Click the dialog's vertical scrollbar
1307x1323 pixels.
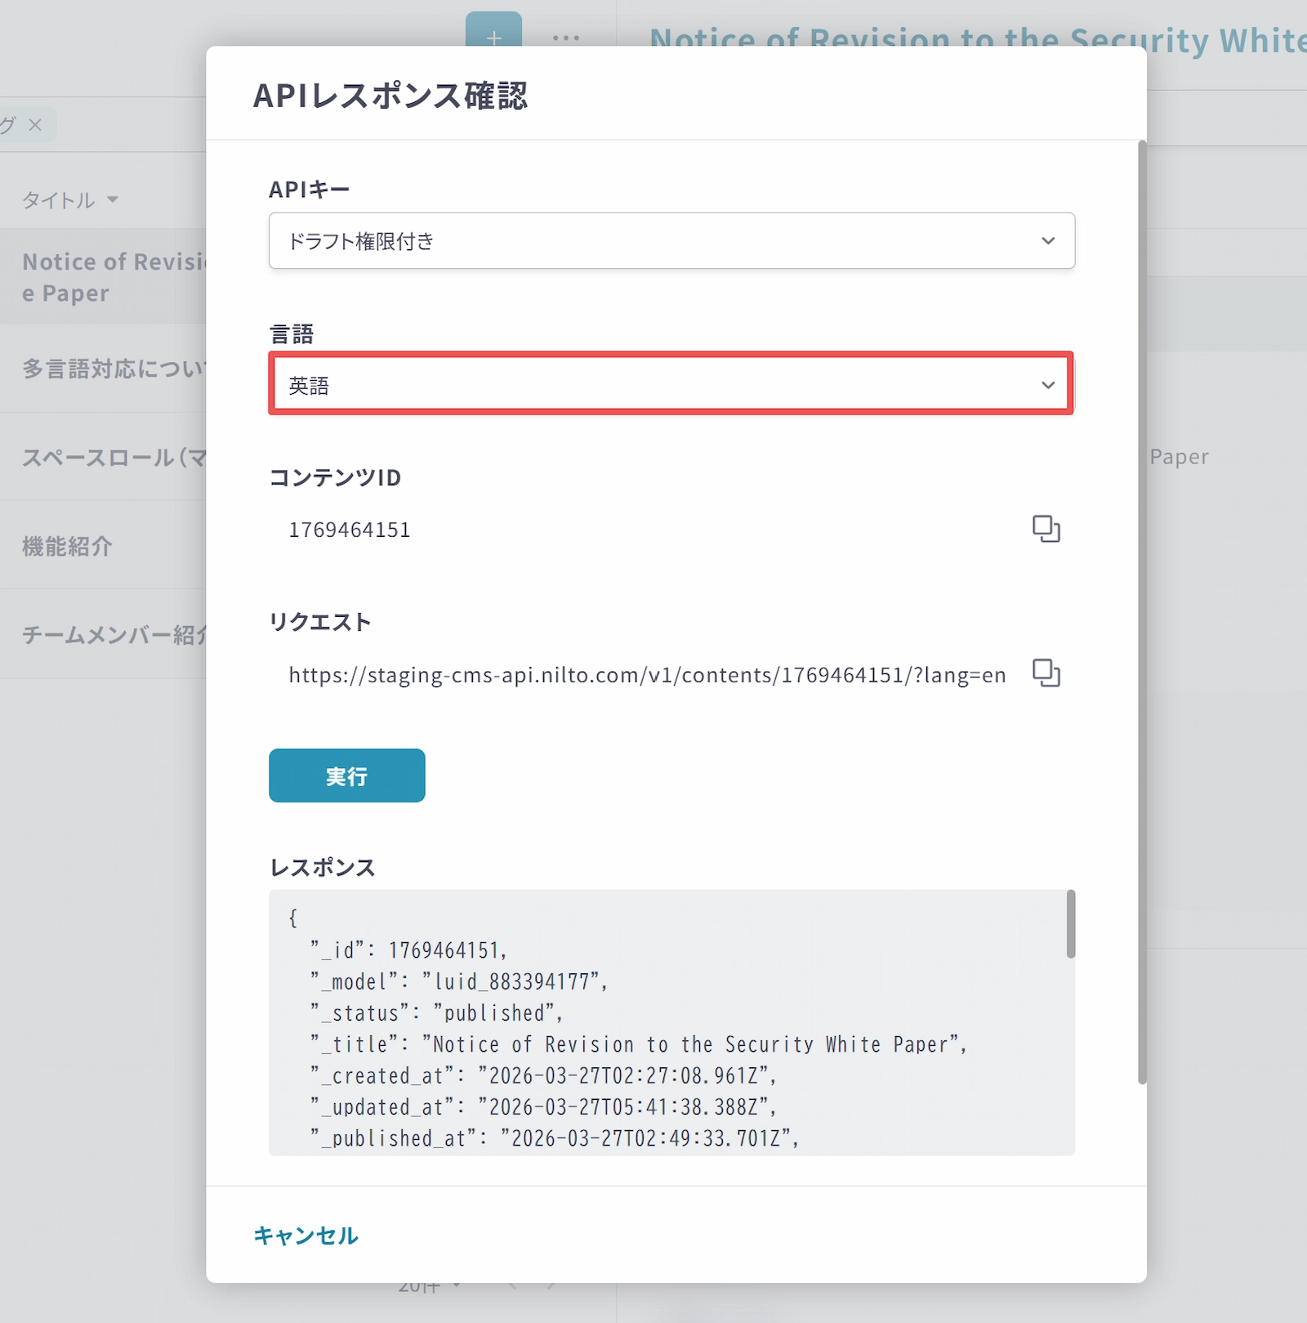point(1142,613)
